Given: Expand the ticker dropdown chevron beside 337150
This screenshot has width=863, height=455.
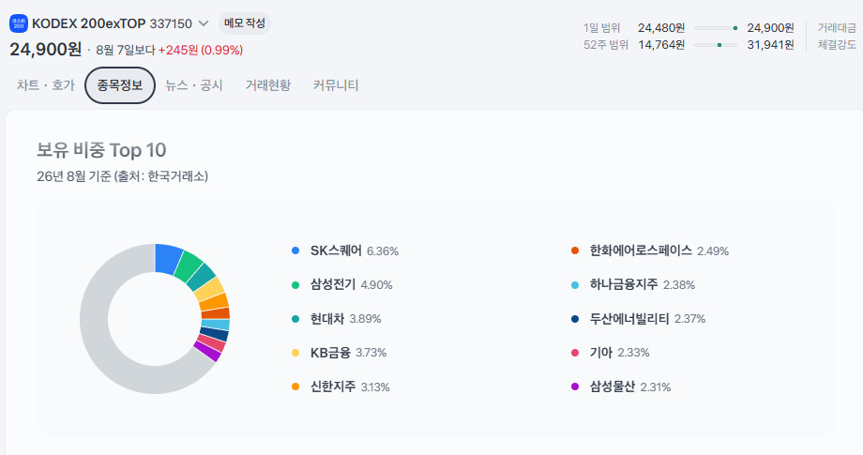Looking at the screenshot, I should [x=204, y=23].
